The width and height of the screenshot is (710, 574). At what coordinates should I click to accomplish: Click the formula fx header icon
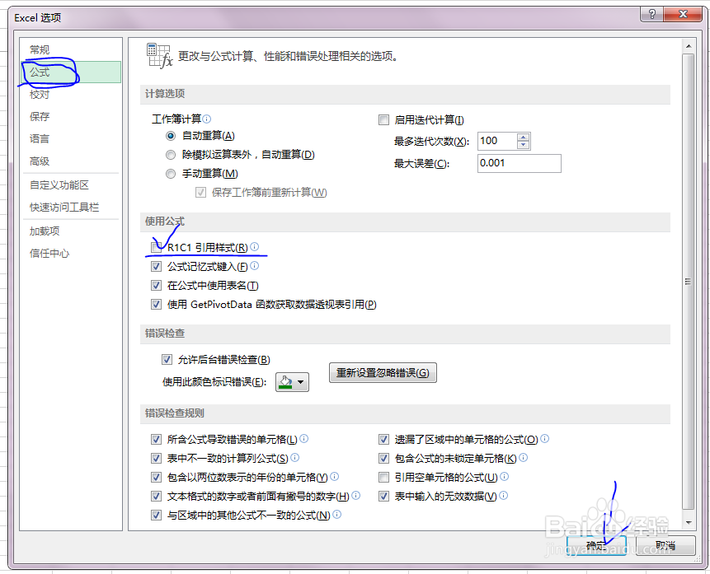pyautogui.click(x=159, y=56)
